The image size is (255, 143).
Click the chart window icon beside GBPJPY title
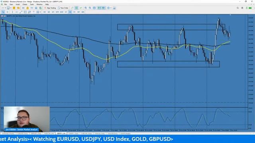coord(2,16)
